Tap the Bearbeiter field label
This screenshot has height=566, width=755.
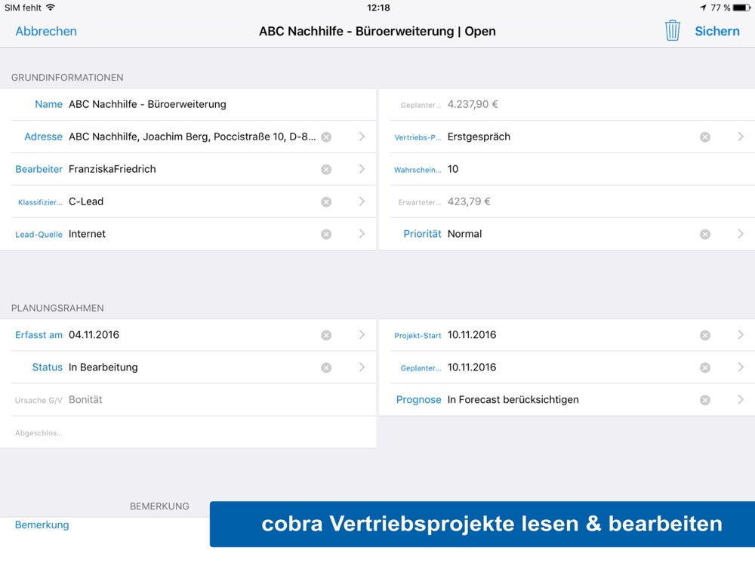[x=39, y=169]
